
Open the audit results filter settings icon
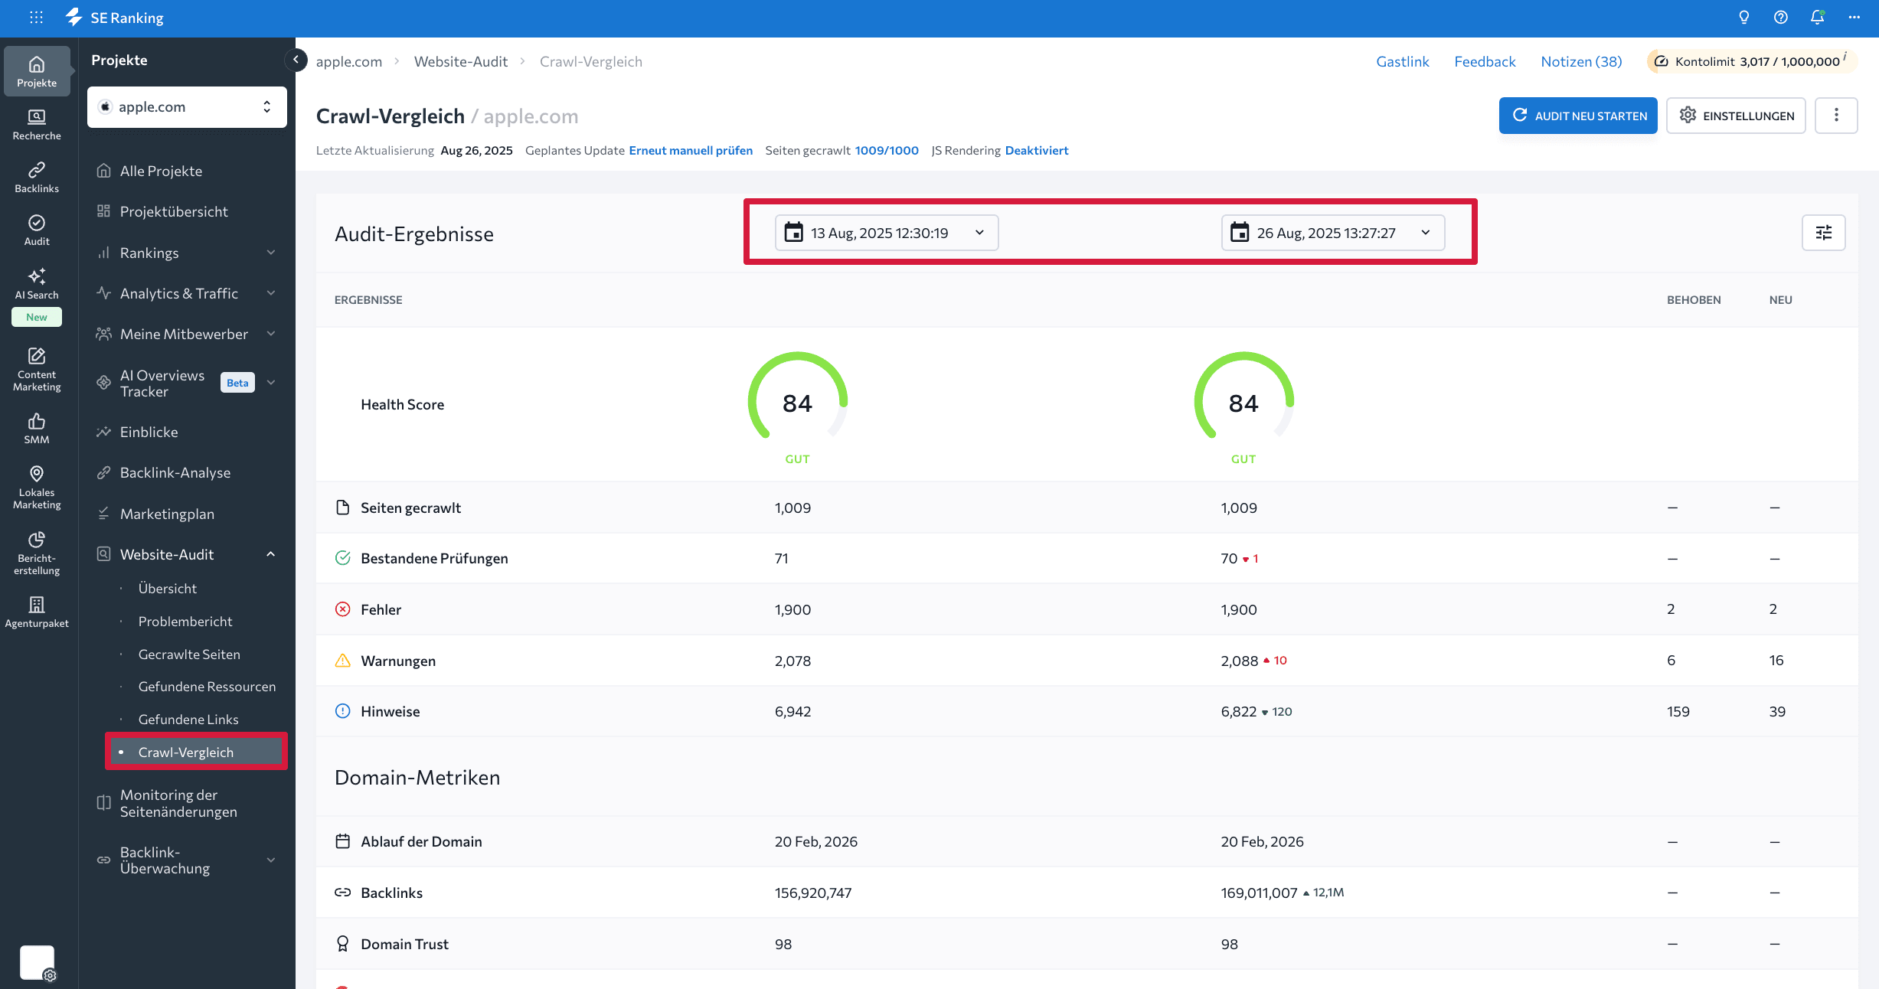1824,233
